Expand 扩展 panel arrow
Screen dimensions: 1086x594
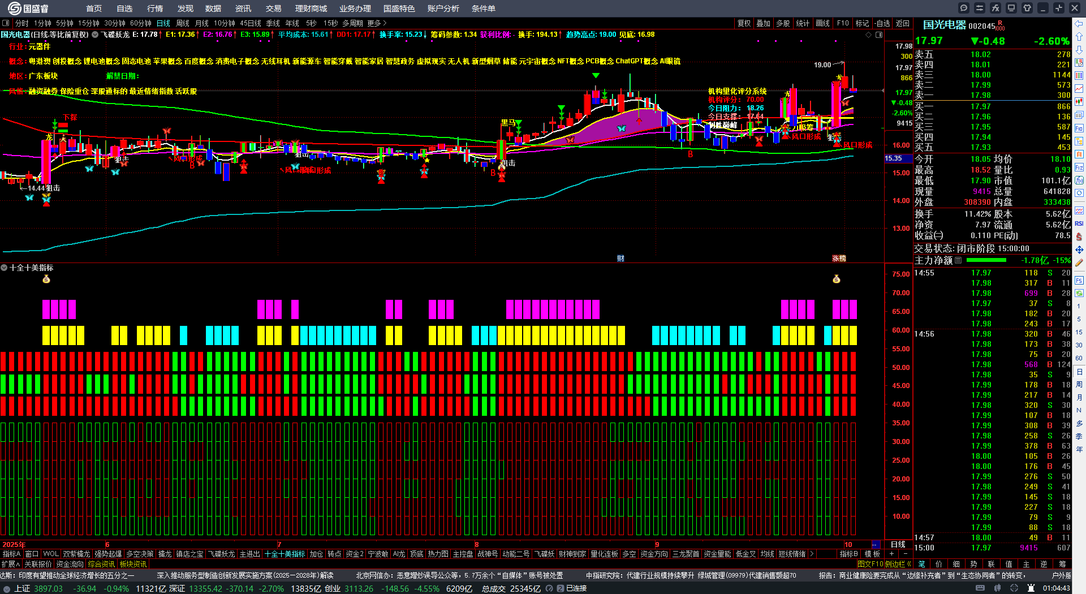[x=10, y=563]
